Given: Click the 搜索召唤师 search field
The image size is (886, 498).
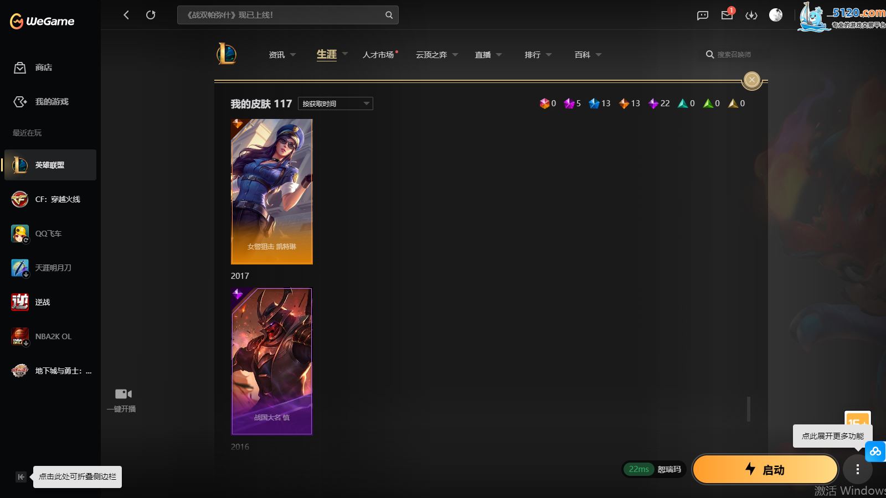Looking at the screenshot, I should [734, 54].
